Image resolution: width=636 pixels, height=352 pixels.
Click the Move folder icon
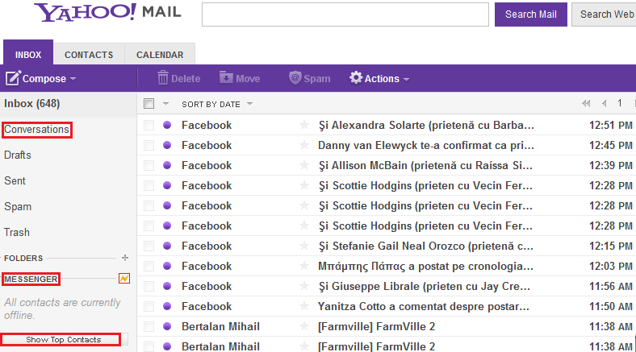(226, 77)
